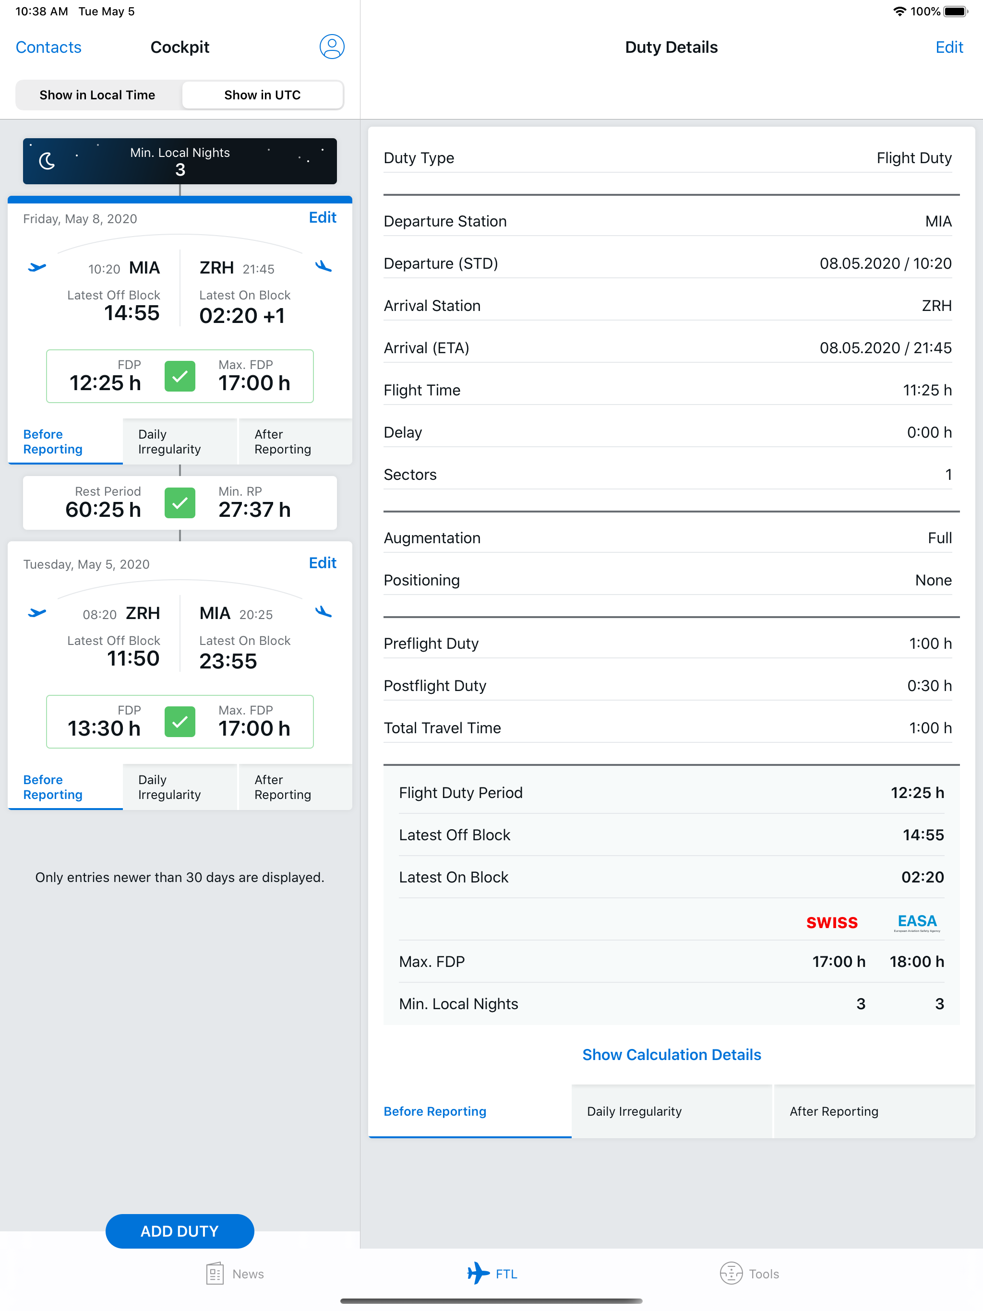983x1311 pixels.
Task: Select Daily Irregularity tab on May 5 duty
Action: [x=180, y=787]
